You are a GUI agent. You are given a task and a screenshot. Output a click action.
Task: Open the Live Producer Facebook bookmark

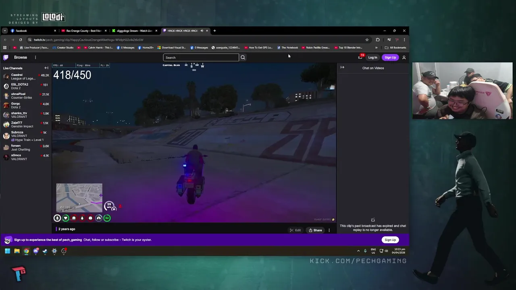[x=34, y=48]
